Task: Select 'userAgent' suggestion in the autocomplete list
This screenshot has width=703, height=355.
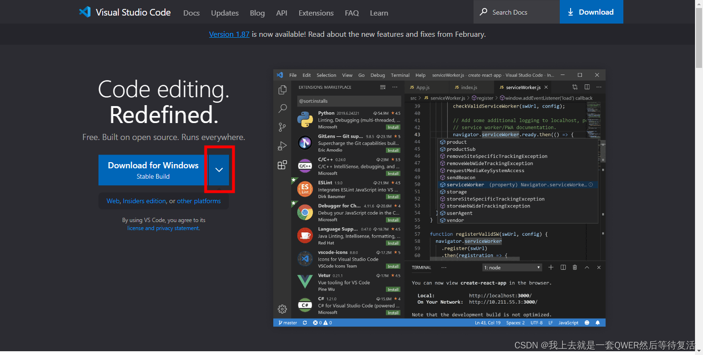Action: pos(517,213)
